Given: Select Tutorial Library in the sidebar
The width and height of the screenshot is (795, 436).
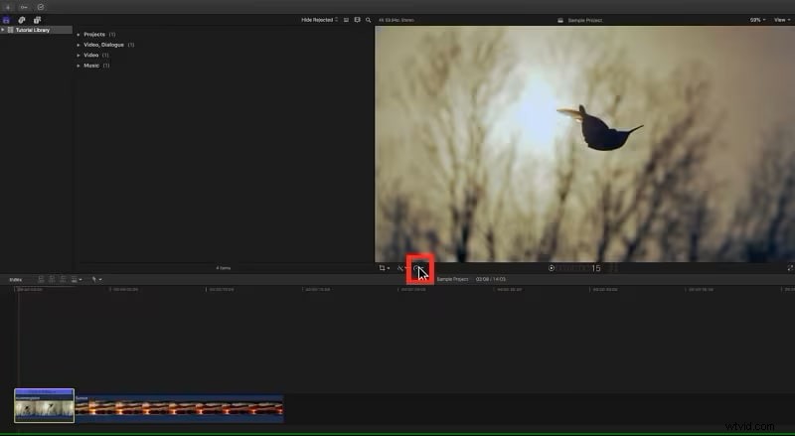Looking at the screenshot, I should [x=33, y=30].
